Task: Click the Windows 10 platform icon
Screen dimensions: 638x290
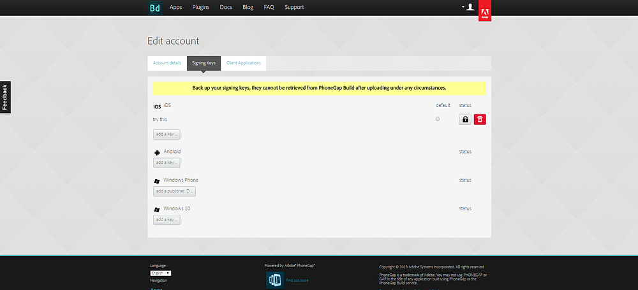Action: pos(157,210)
